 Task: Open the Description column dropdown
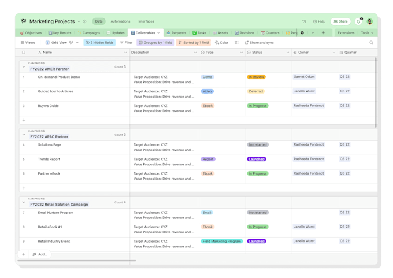coord(195,53)
